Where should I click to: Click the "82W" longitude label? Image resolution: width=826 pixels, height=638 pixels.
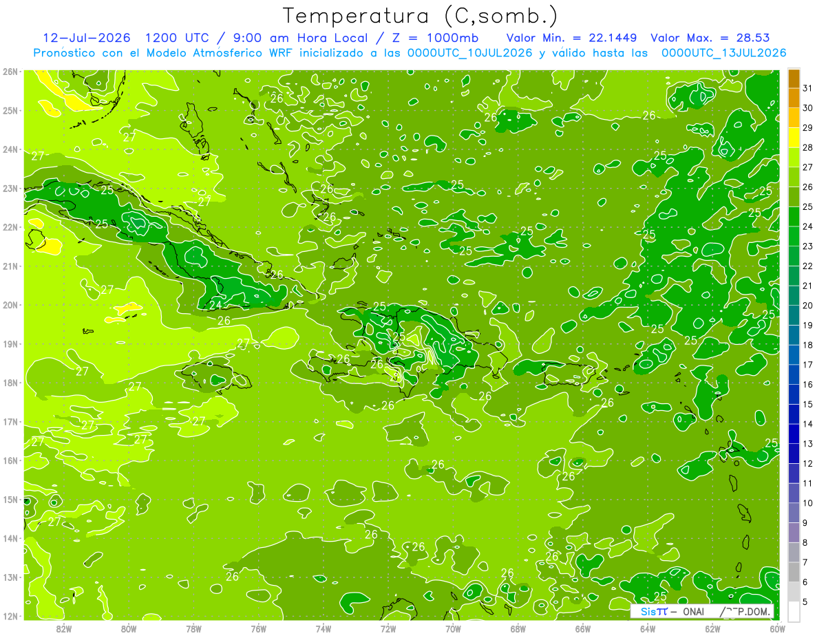pos(64,628)
